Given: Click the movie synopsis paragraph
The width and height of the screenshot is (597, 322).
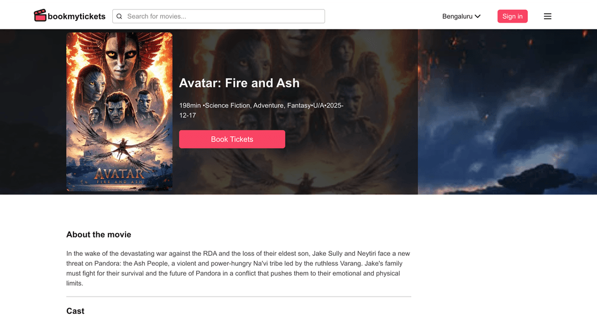Looking at the screenshot, I should [238, 269].
